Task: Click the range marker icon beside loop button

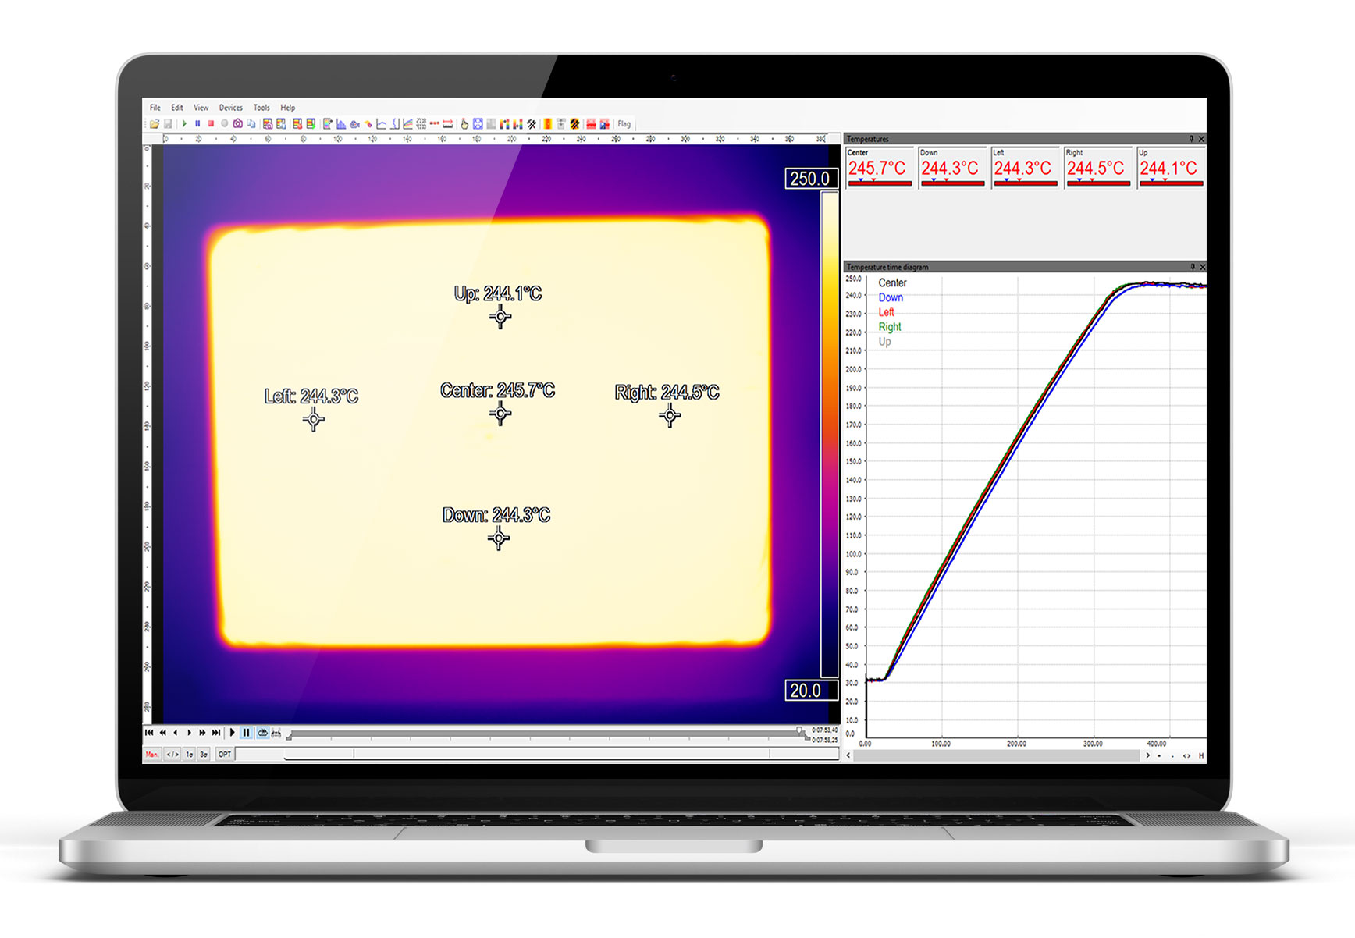Action: (276, 733)
